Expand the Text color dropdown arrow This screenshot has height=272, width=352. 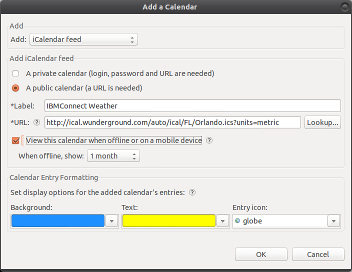coord(223,221)
